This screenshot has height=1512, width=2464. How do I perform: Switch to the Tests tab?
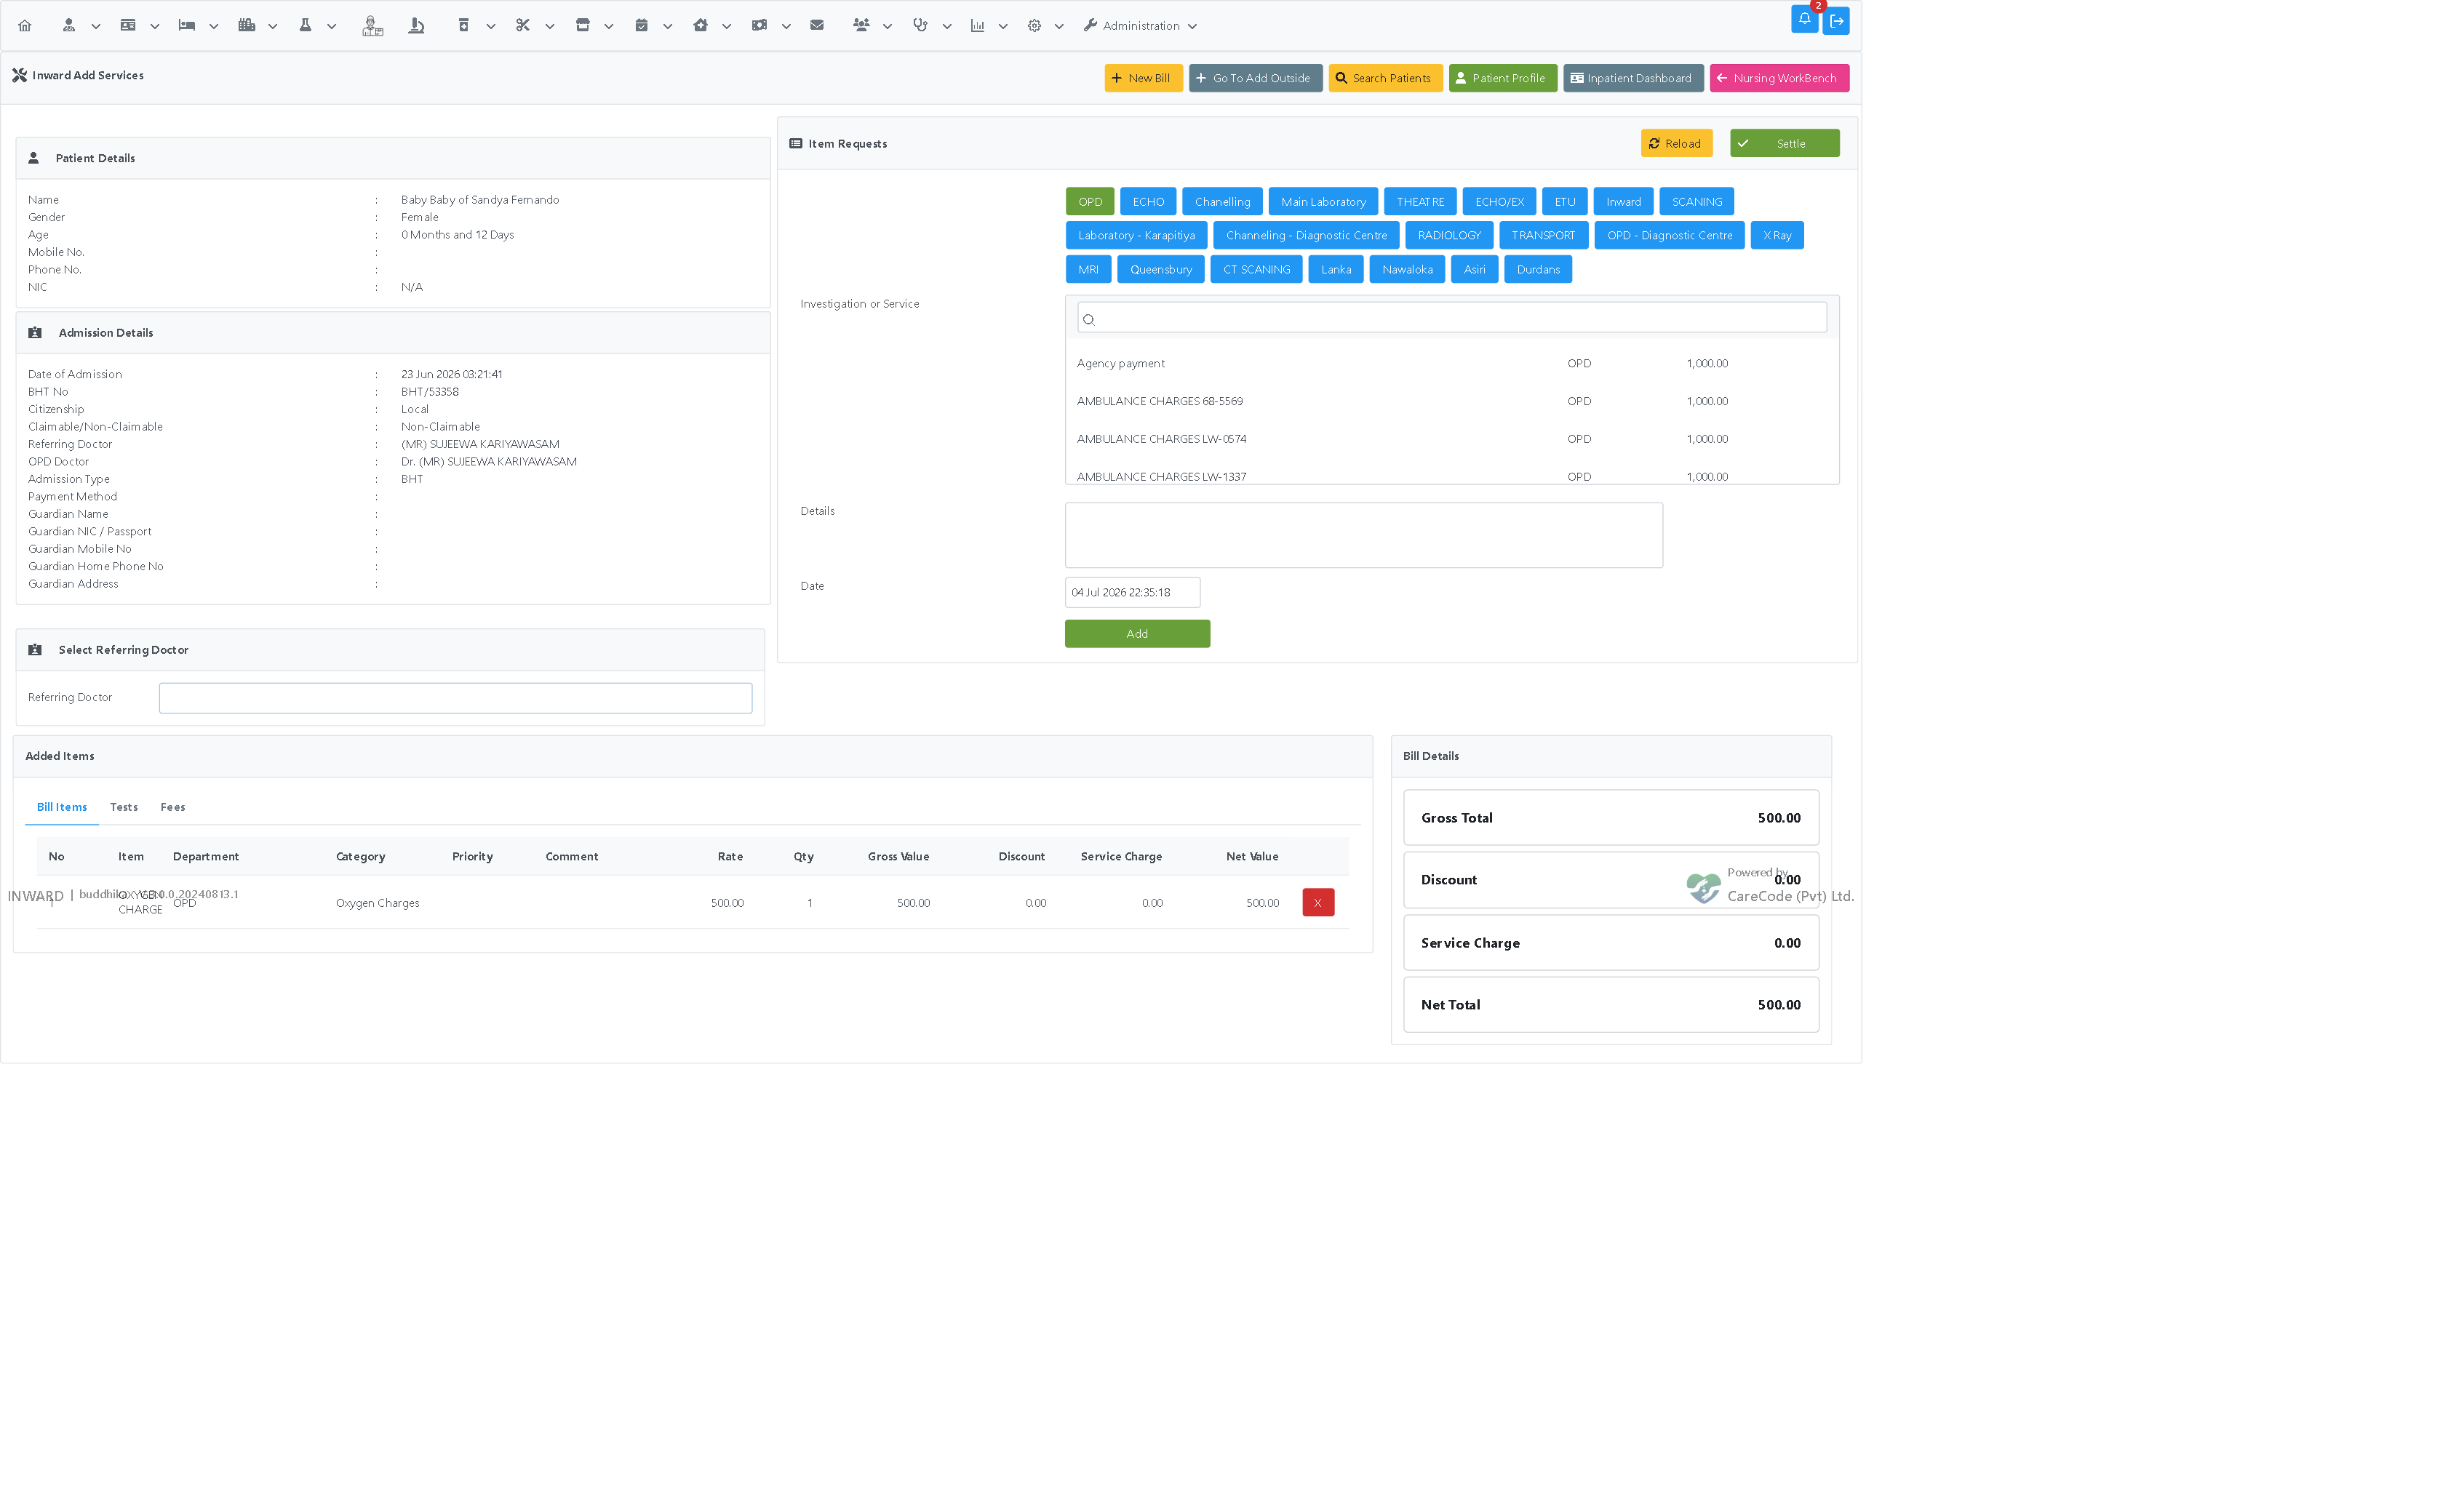pyautogui.click(x=124, y=807)
